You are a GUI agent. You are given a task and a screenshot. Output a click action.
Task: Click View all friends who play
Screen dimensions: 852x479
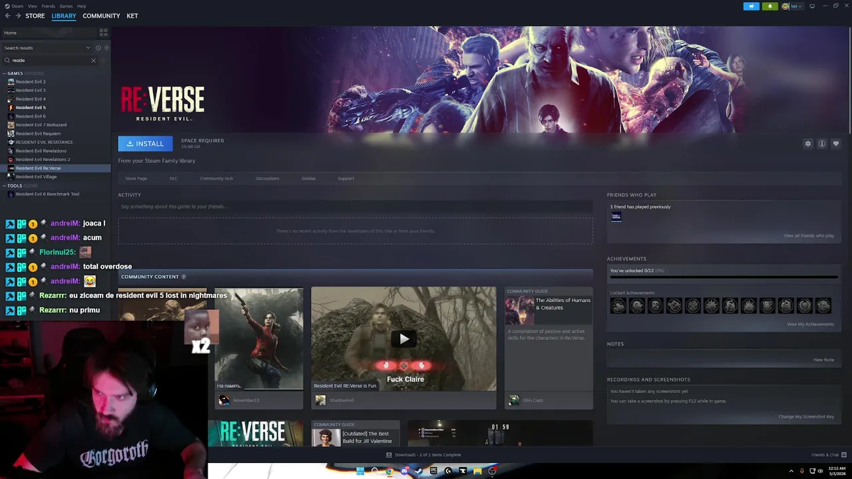pos(809,236)
